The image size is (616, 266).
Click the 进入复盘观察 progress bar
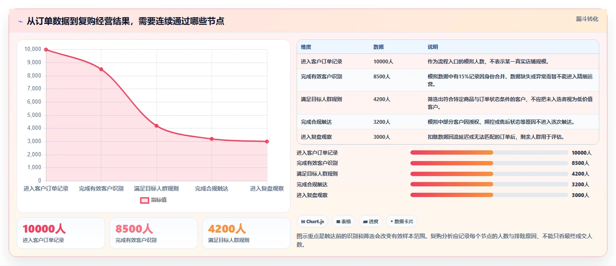coord(489,195)
